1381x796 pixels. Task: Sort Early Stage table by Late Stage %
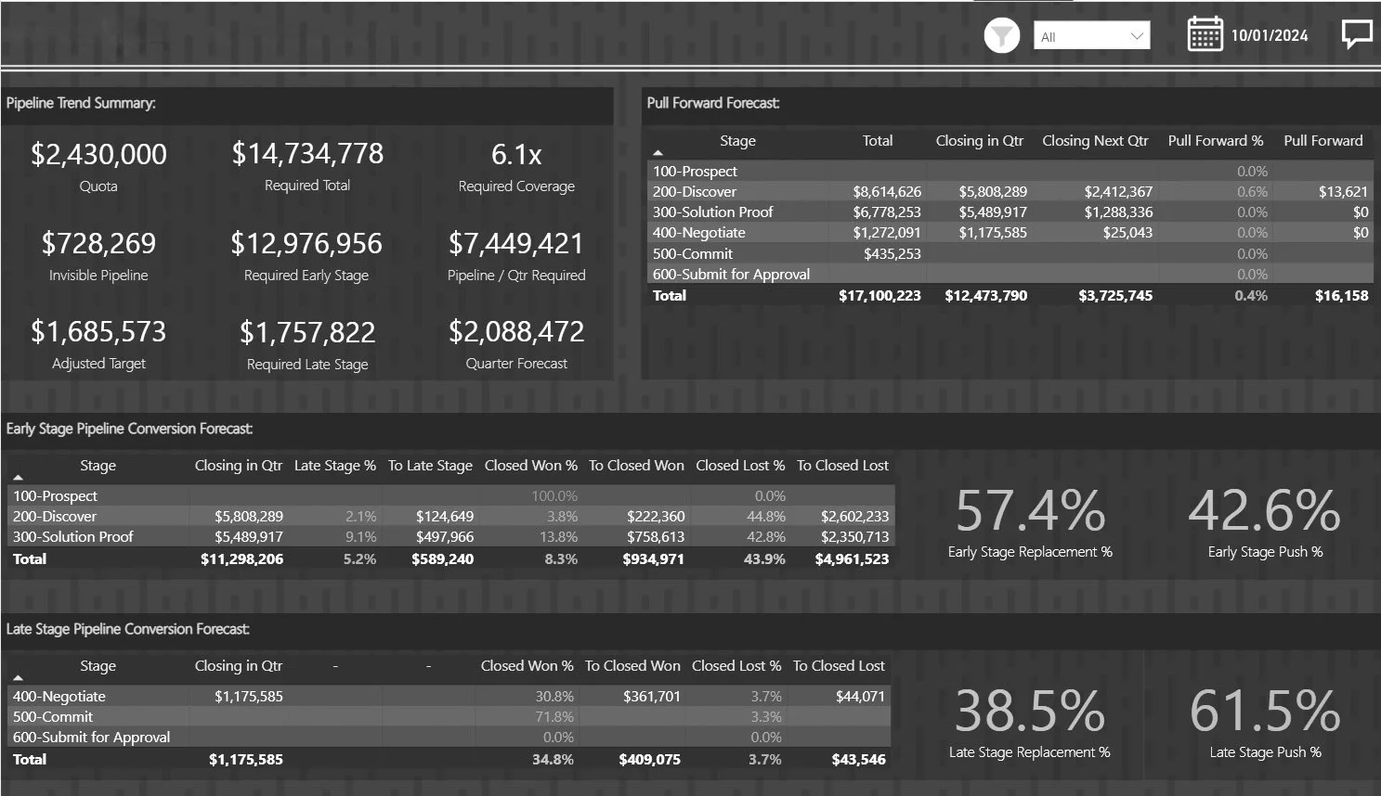pos(334,466)
